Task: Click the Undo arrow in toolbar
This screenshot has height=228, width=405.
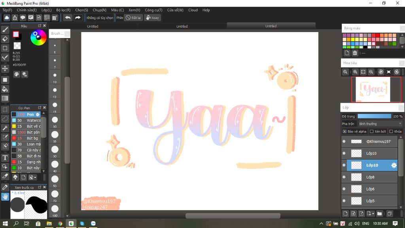Action: 68,17
